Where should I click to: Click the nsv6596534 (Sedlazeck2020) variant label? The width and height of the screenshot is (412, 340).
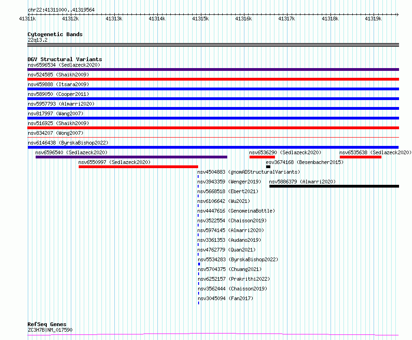coord(64,65)
